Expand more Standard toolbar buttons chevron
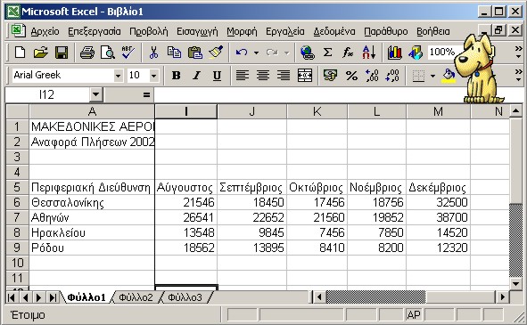 (519, 53)
